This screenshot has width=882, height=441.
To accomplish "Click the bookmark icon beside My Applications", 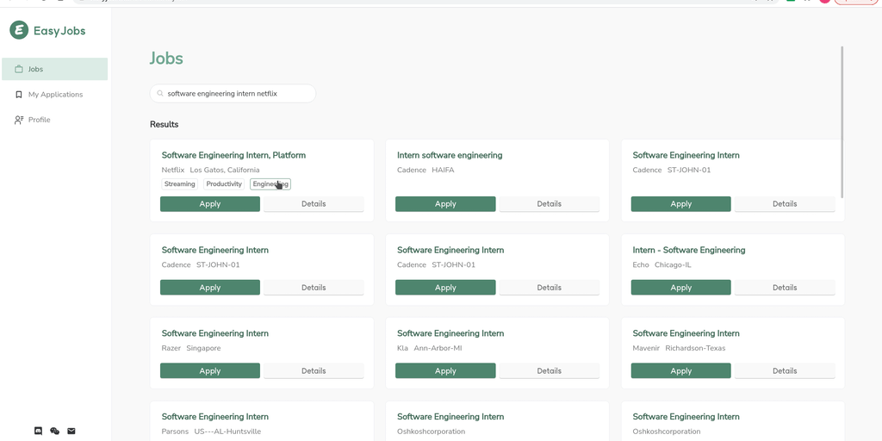I will 19,95.
